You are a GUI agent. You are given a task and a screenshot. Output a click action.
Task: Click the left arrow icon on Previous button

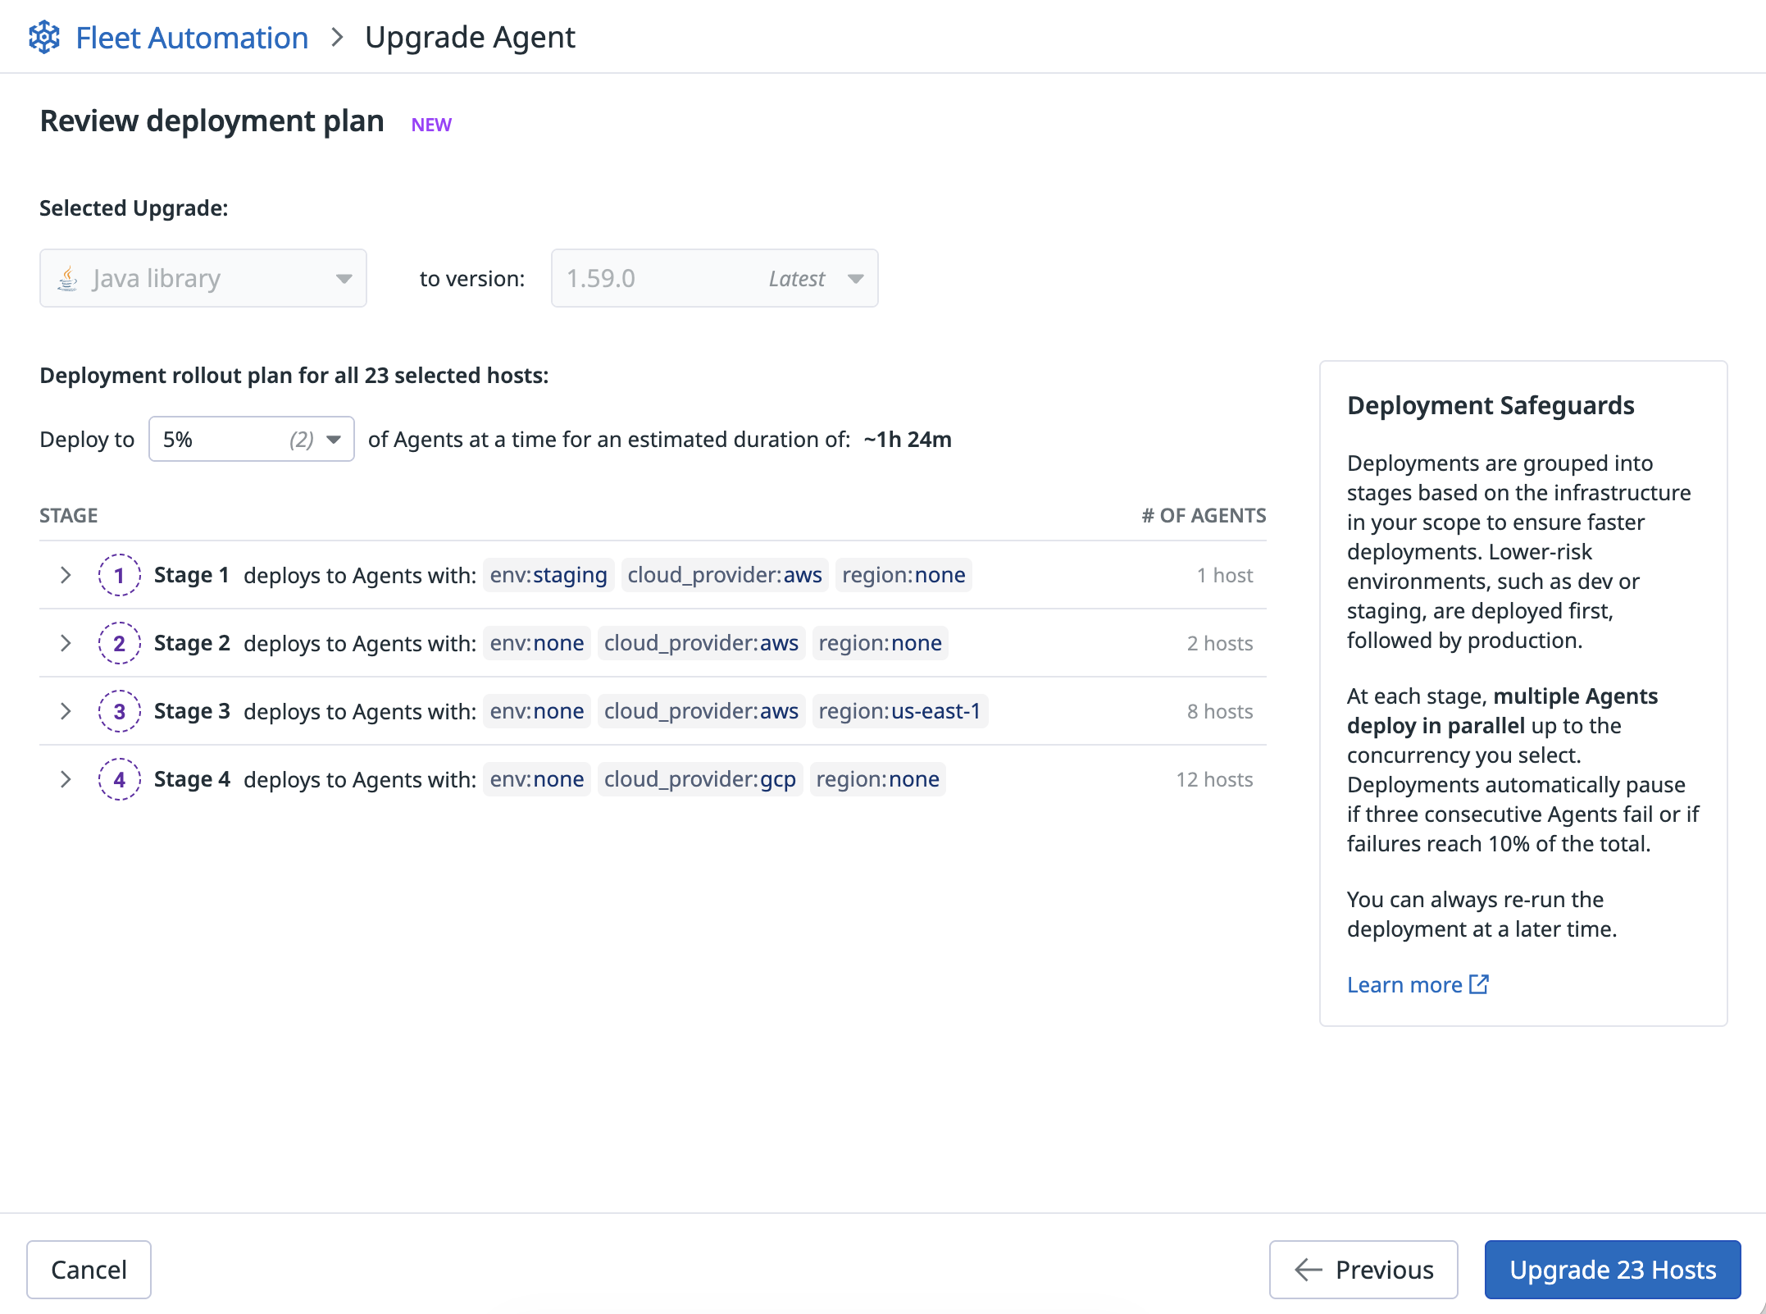pos(1309,1270)
